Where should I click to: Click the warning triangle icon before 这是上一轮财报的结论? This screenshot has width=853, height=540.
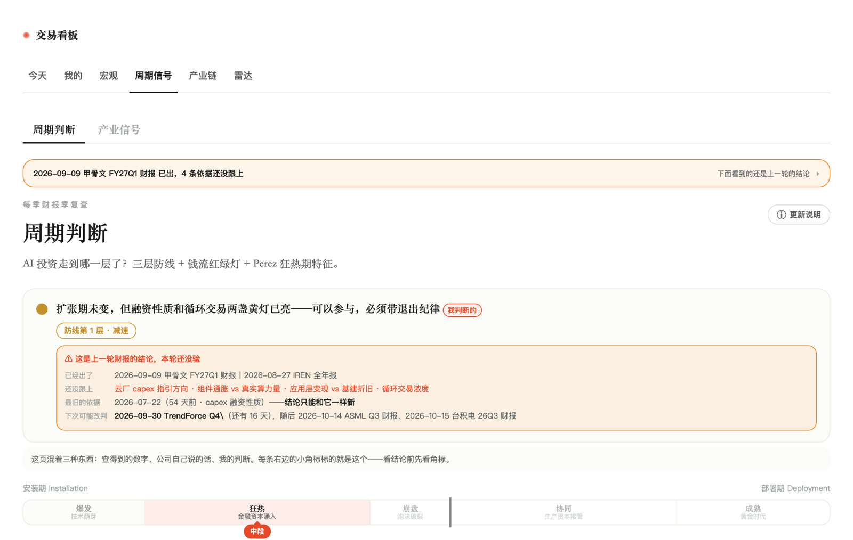68,359
